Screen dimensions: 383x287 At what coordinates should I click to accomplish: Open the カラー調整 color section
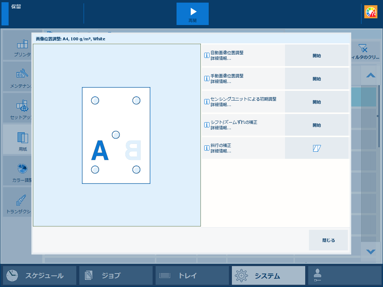(17, 170)
